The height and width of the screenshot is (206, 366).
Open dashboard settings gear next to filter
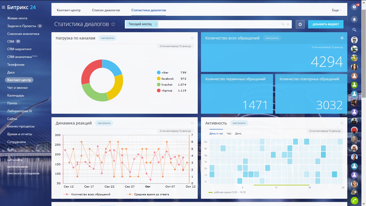300,24
